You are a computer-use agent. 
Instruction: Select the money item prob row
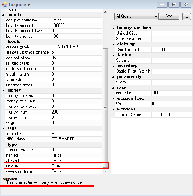coord(54,107)
